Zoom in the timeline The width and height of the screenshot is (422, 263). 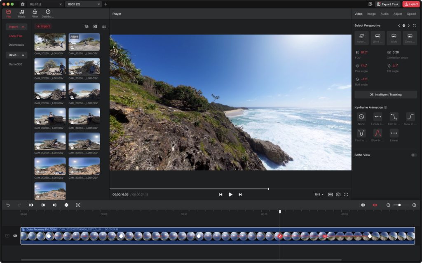pos(414,205)
